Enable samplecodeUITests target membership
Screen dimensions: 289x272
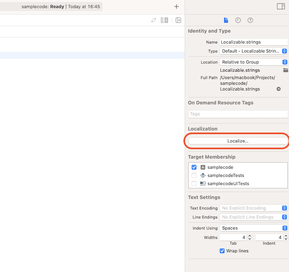(x=194, y=184)
